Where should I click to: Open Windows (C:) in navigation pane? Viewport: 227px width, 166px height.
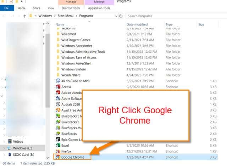click(x=22, y=148)
